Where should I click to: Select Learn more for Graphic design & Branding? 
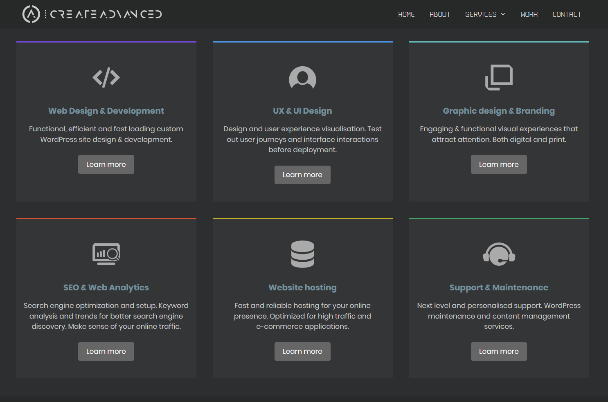[x=499, y=164]
